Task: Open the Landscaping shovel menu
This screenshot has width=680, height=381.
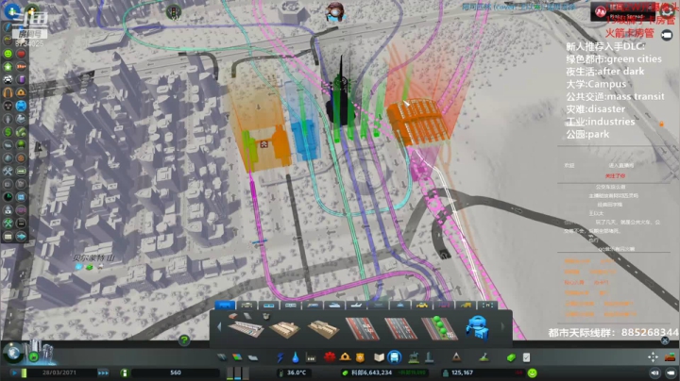Action: [x=484, y=357]
